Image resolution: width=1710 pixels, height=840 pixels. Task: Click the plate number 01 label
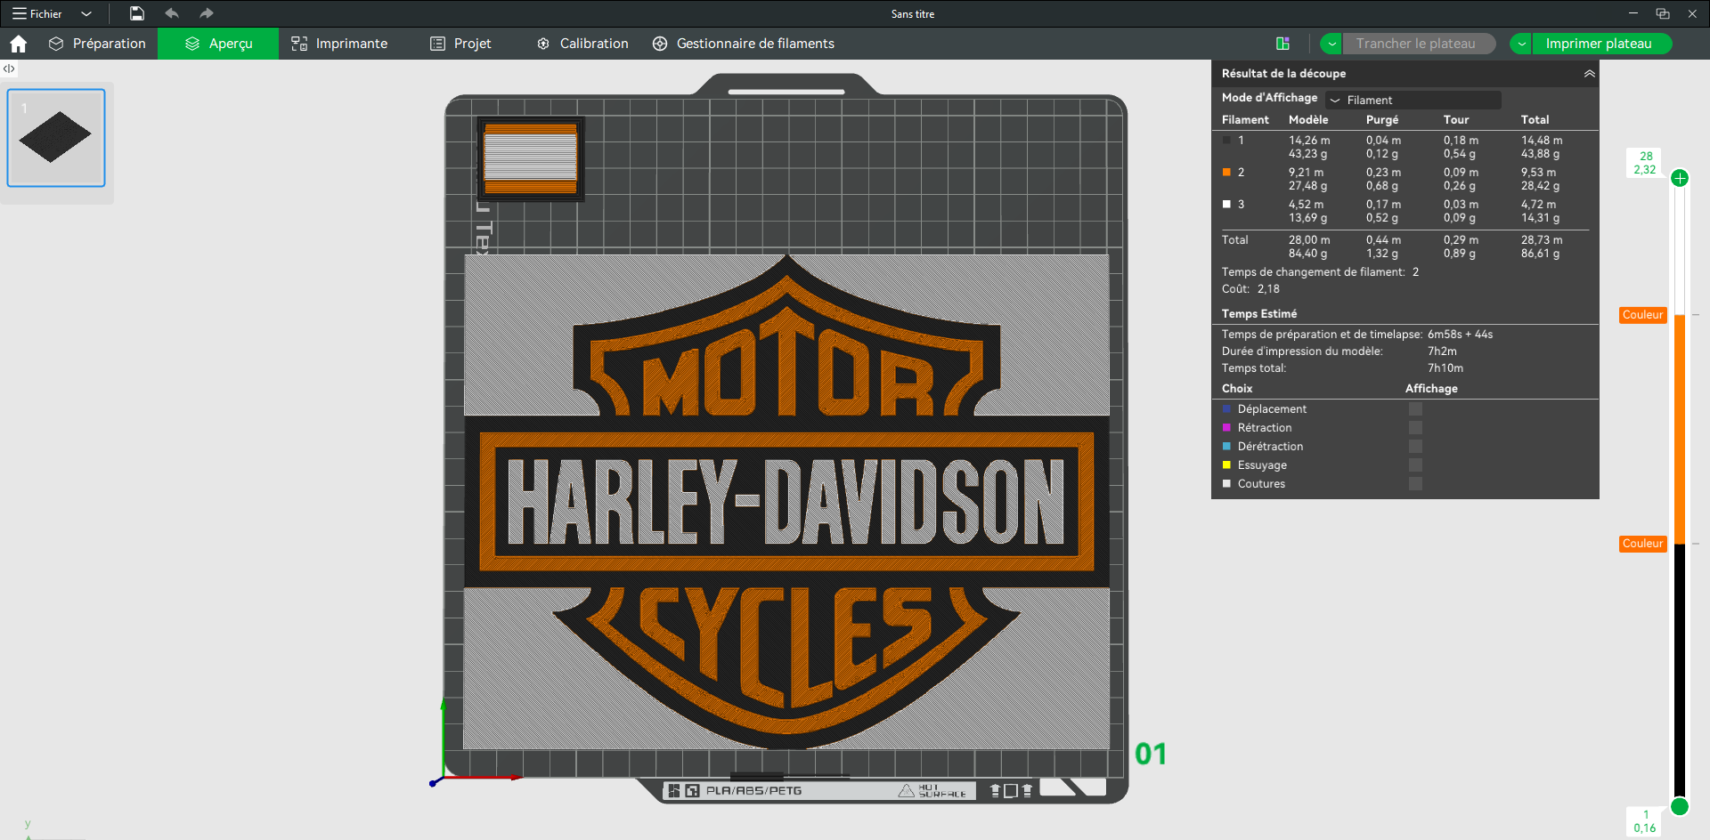click(x=1151, y=755)
